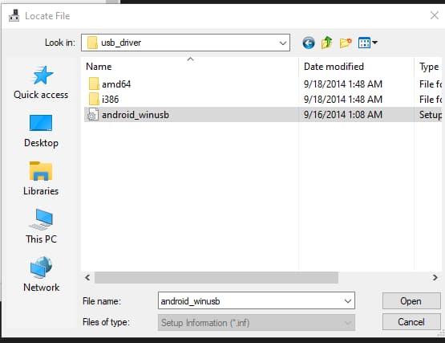Click the Open button

(x=411, y=300)
